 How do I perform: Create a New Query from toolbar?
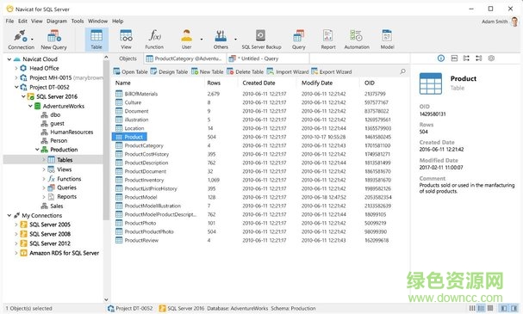(x=53, y=40)
